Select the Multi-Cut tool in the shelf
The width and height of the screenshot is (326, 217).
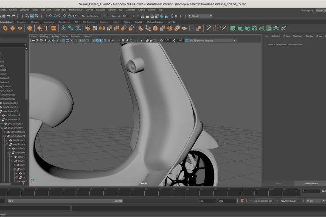208,28
